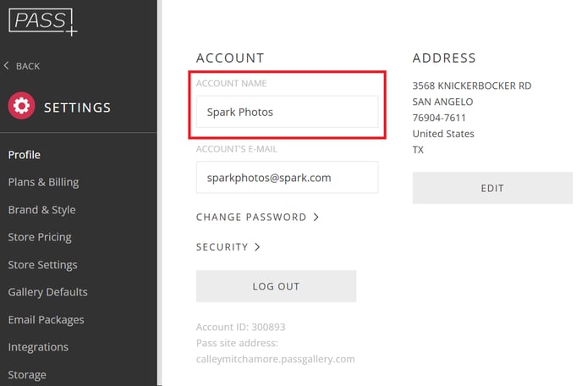Click the Edit address button
The width and height of the screenshot is (582, 386).
(491, 188)
